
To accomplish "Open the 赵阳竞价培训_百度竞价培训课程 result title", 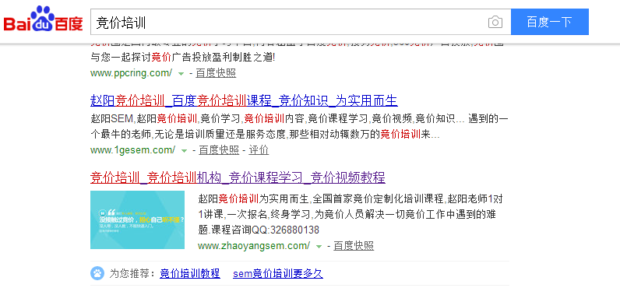I will [x=244, y=101].
